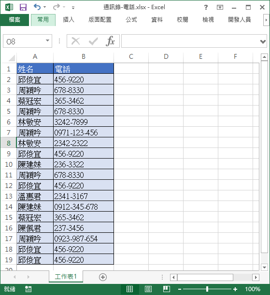Add a new sheet with the plus icon
This screenshot has height=295, width=270.
103,277
